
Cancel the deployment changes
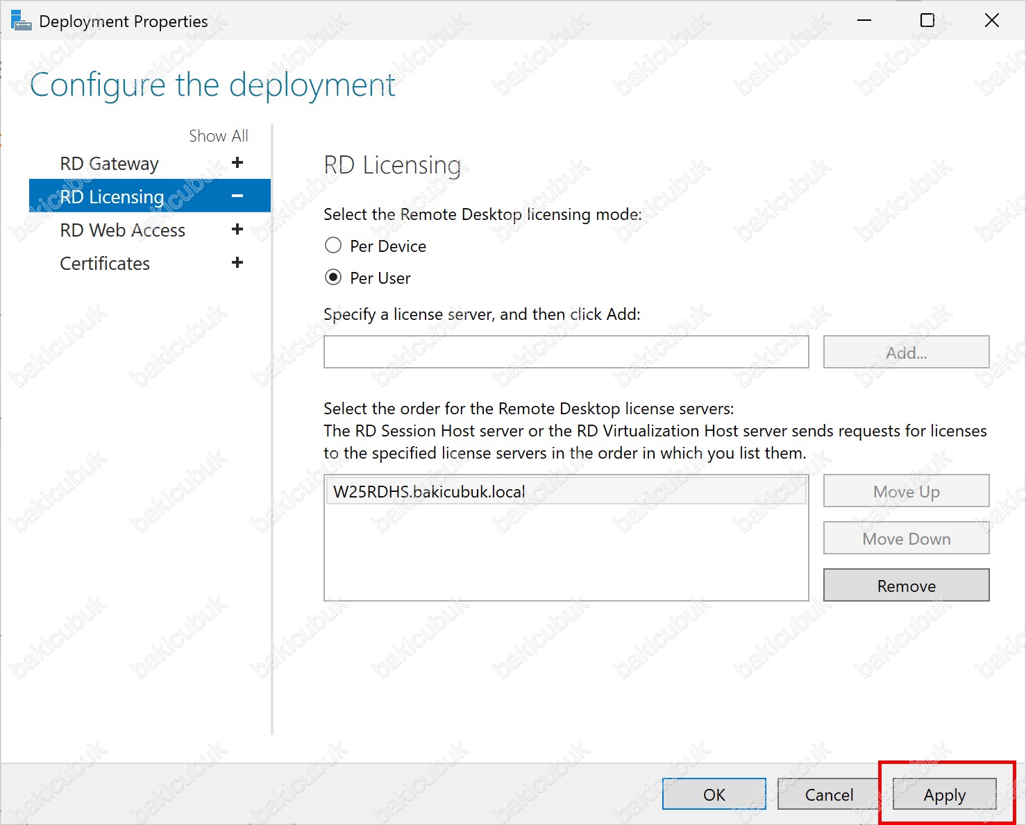829,794
